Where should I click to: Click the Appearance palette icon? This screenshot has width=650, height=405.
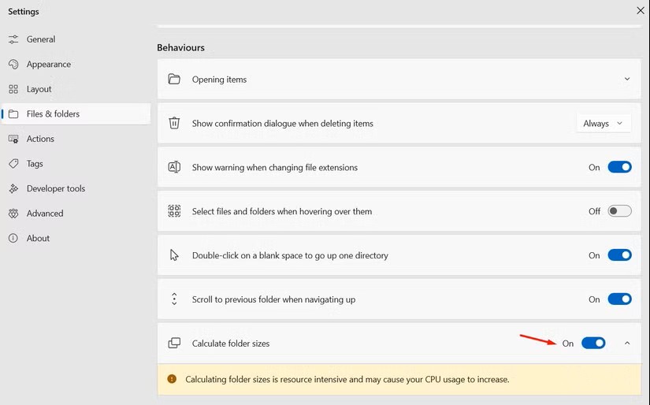[13, 65]
